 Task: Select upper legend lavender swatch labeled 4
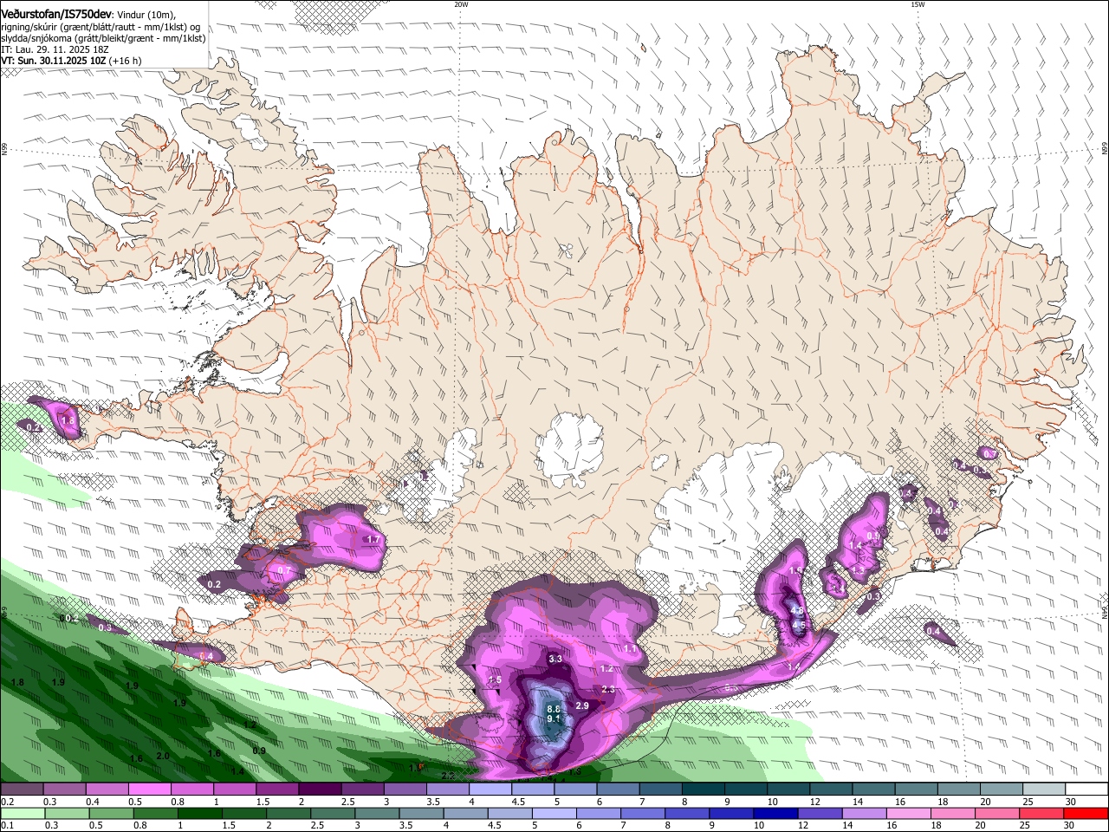pos(491,790)
